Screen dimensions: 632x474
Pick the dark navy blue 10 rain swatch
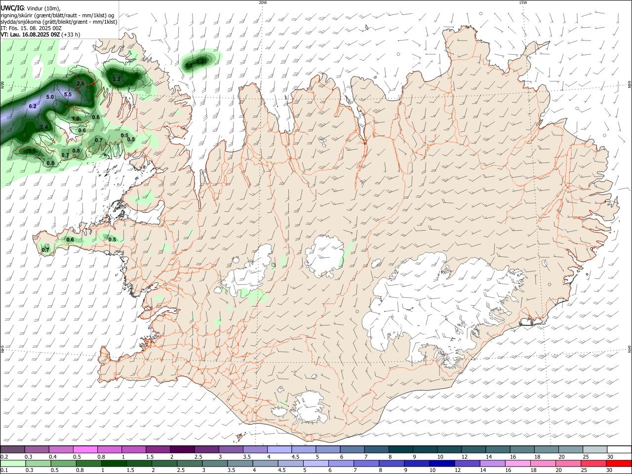point(441,463)
